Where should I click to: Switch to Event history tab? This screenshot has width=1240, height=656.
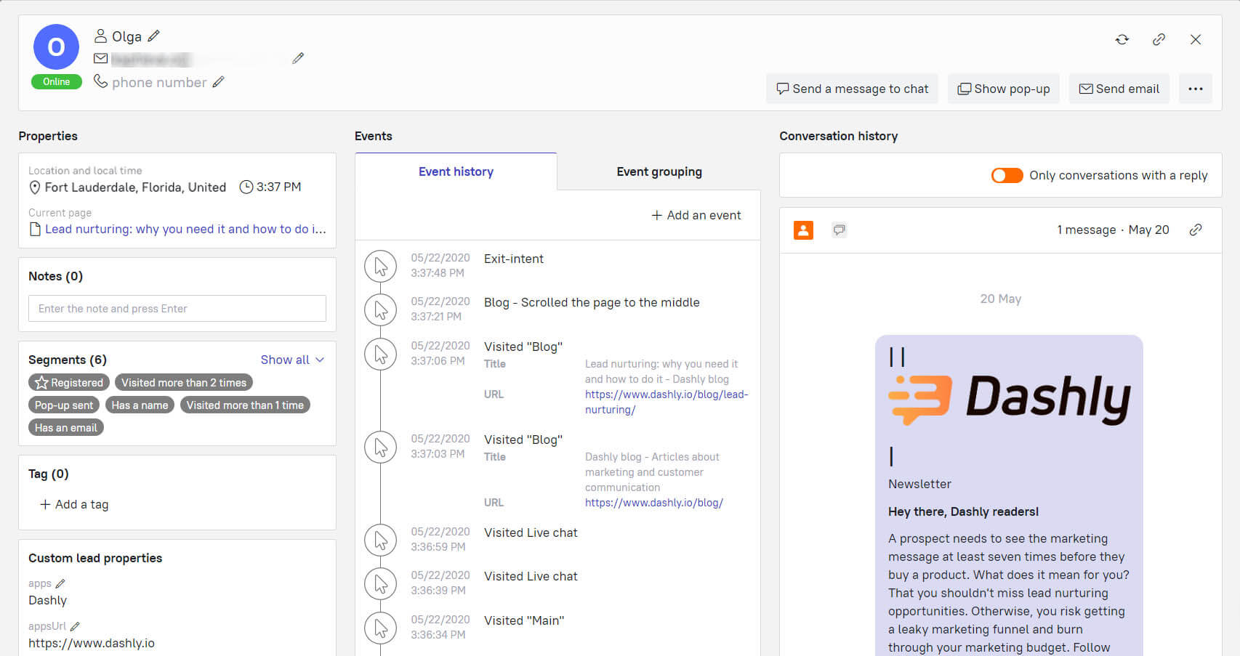[456, 171]
